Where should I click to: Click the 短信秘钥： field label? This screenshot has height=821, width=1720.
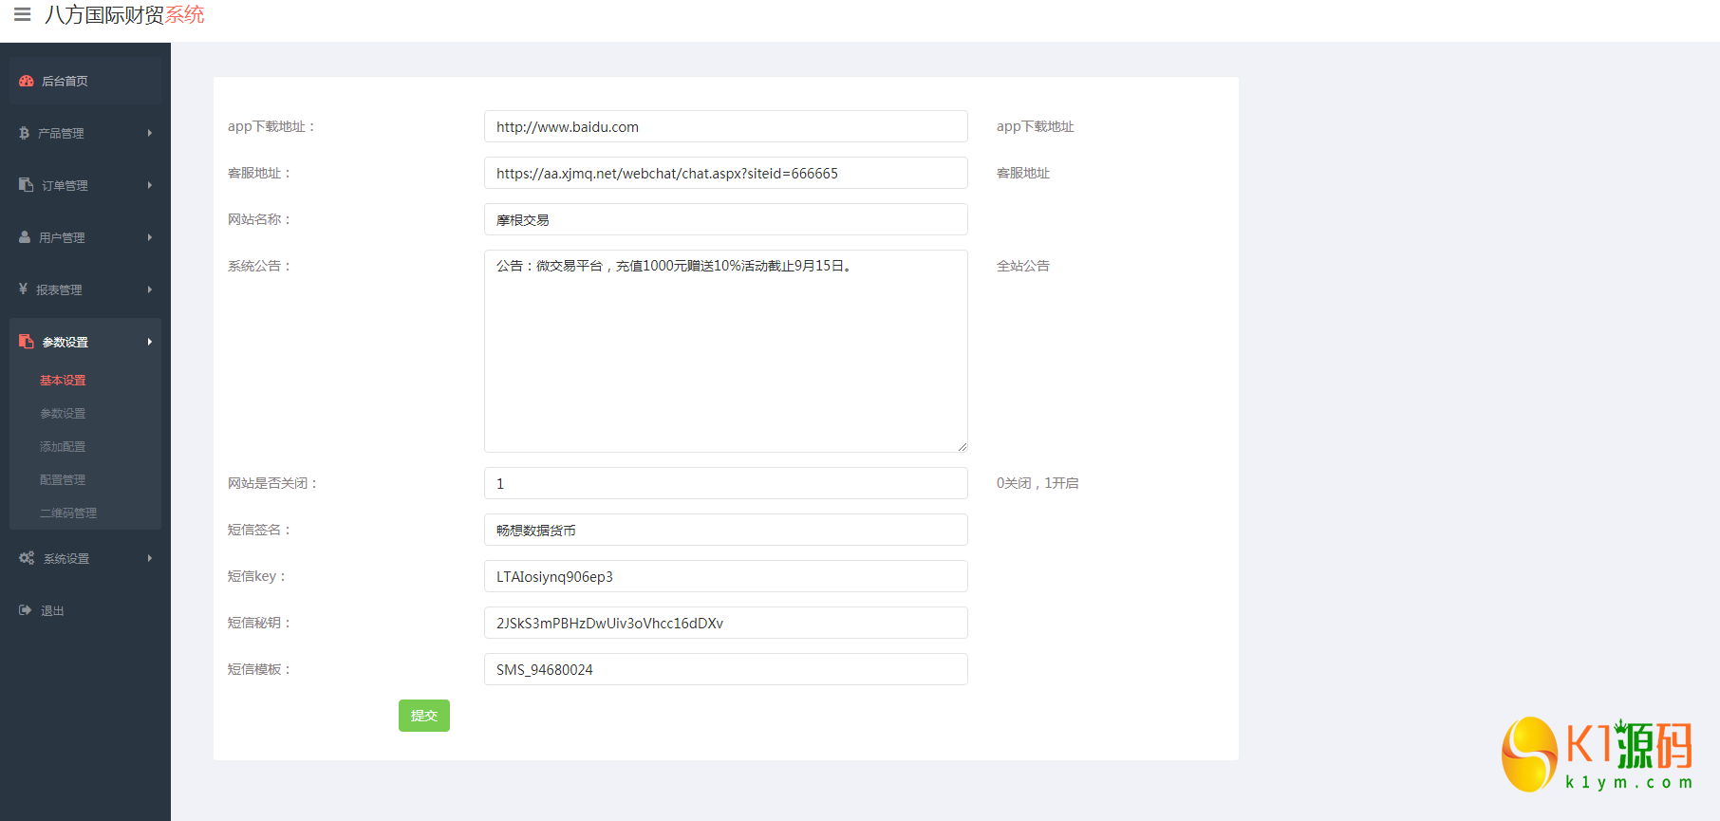(259, 623)
